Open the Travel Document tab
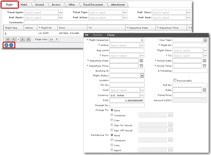Image resolution: width=211 pixels, height=155 pixels. (x=93, y=5)
